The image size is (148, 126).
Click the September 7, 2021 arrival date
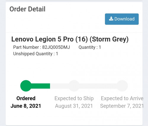click(x=122, y=106)
